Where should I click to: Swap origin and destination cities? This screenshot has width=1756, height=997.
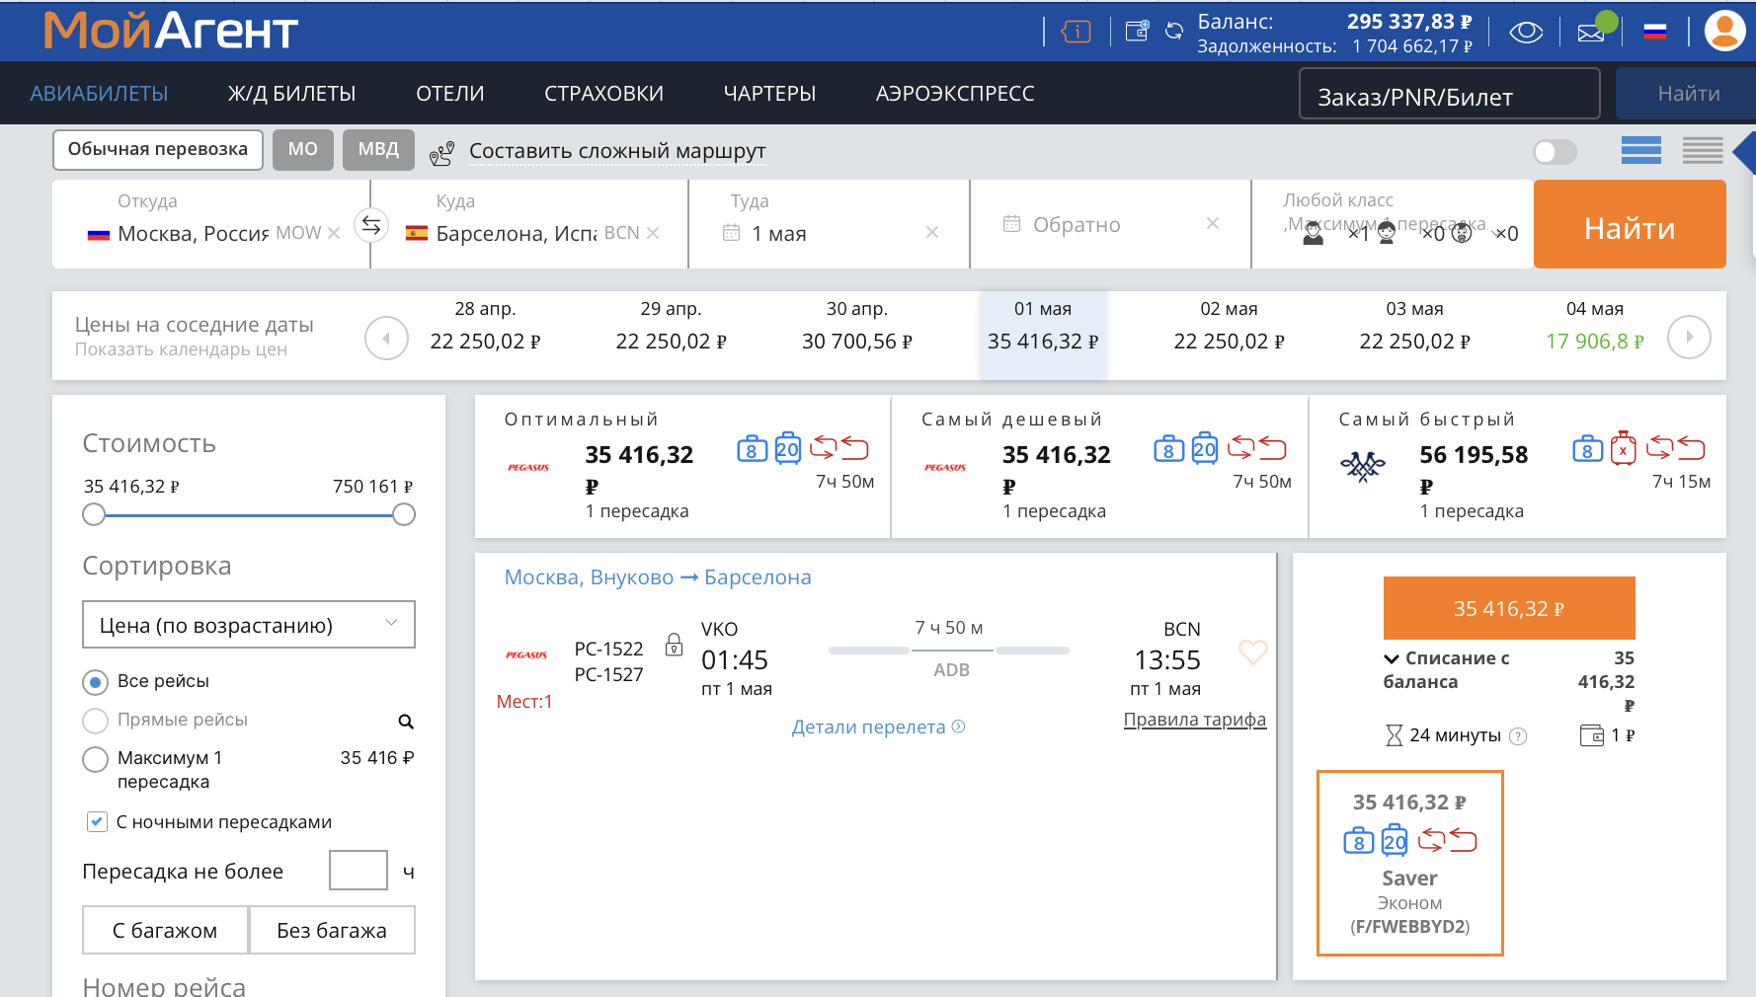point(370,226)
